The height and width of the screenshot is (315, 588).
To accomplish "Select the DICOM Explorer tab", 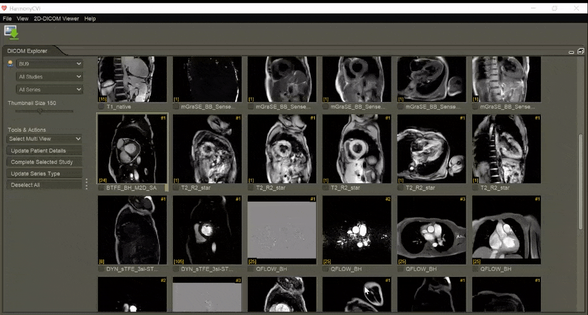I will pyautogui.click(x=28, y=51).
